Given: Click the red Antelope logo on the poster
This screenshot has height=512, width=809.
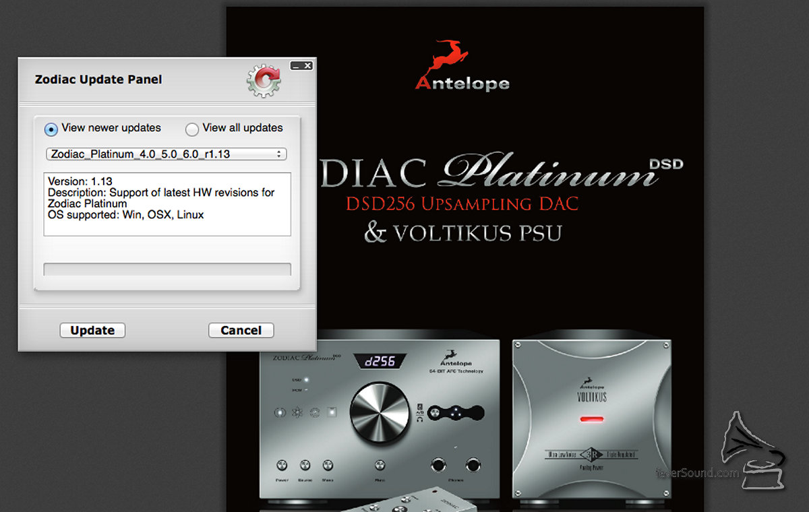Looking at the screenshot, I should pyautogui.click(x=462, y=65).
